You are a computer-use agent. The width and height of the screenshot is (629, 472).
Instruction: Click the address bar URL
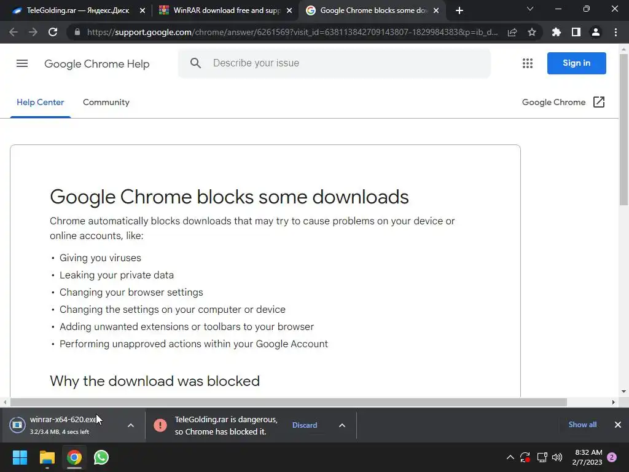point(292,32)
